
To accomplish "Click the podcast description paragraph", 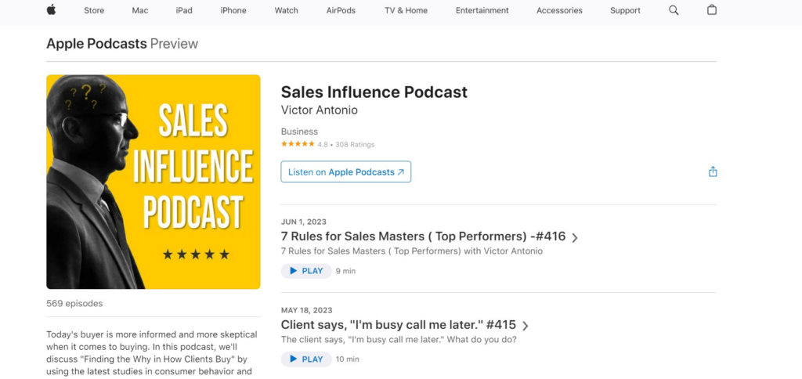I will (152, 353).
